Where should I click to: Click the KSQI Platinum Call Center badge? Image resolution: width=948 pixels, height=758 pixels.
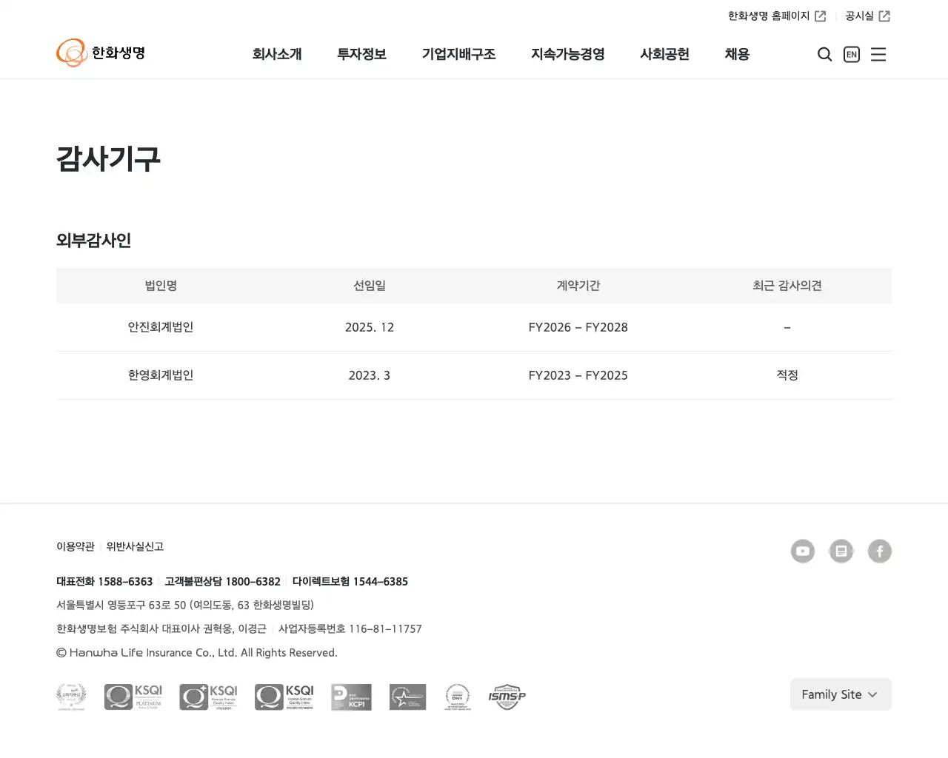pyautogui.click(x=133, y=697)
